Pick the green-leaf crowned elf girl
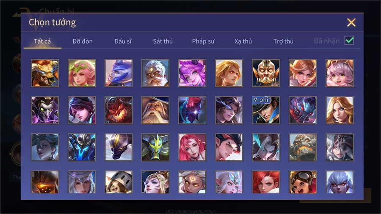The height and width of the screenshot is (214, 381). tap(82, 73)
